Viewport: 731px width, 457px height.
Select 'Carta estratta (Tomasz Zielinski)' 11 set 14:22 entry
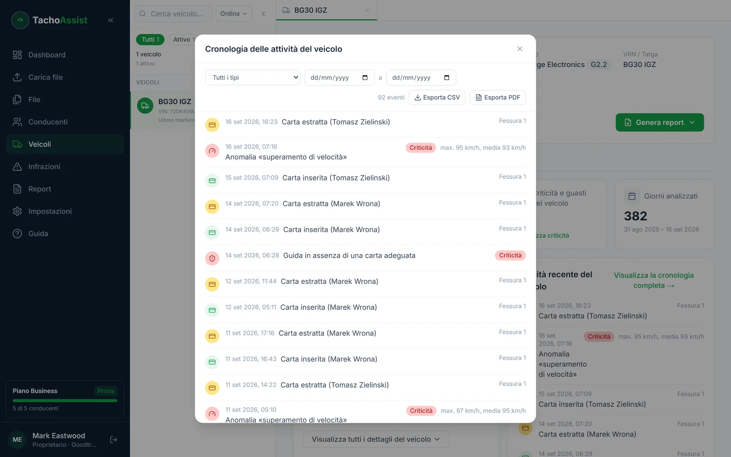click(365, 388)
